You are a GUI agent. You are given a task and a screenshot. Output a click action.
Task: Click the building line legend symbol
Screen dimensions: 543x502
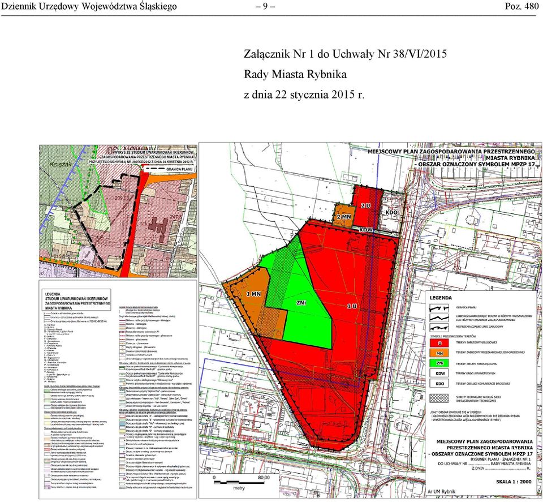tap(439, 327)
